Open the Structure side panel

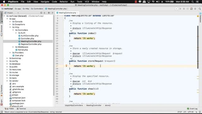(1, 31)
